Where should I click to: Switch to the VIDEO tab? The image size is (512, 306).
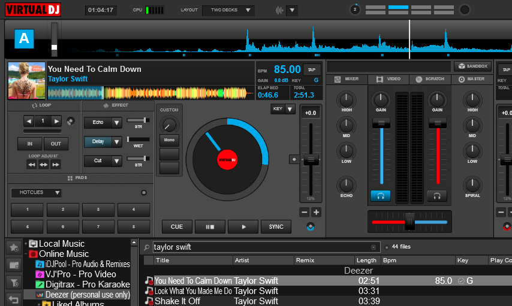[388, 79]
